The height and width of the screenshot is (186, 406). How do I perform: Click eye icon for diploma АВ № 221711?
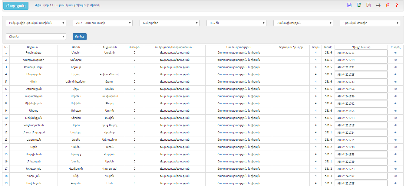click(x=395, y=53)
